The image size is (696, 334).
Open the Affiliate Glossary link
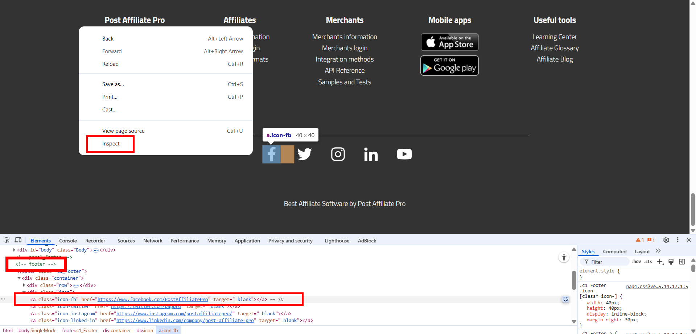coord(555,48)
